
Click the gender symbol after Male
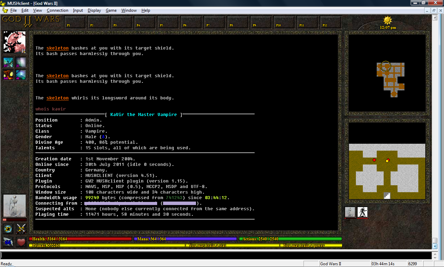[x=103, y=137]
